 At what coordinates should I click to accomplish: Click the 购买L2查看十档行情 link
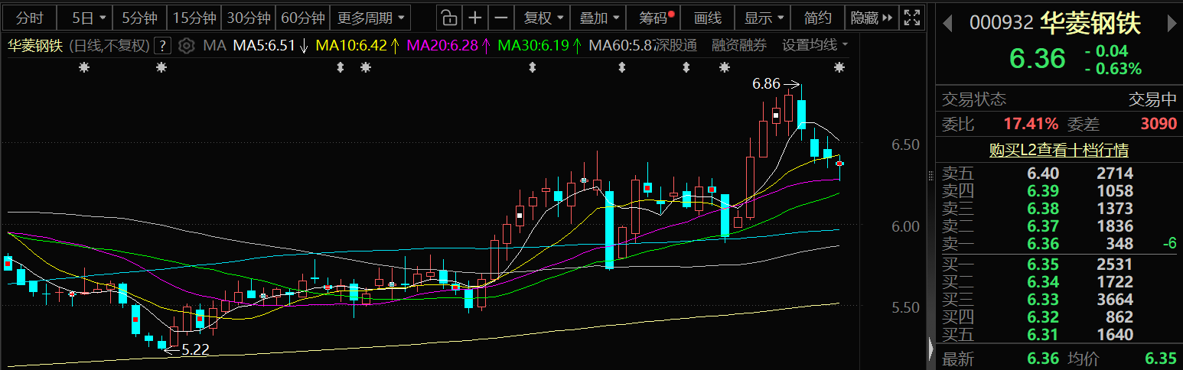point(1058,151)
